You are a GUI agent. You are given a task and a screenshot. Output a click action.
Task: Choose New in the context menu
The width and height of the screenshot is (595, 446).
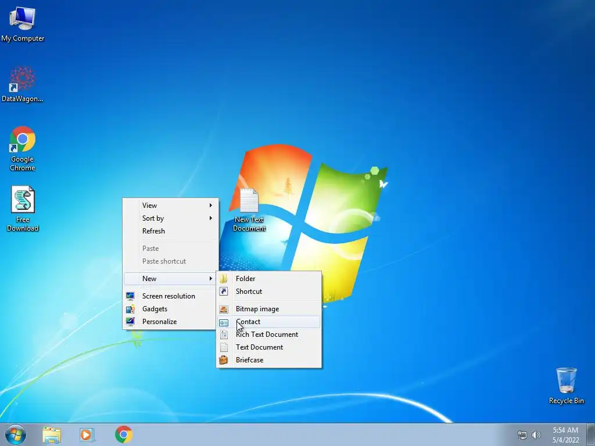[x=171, y=278]
